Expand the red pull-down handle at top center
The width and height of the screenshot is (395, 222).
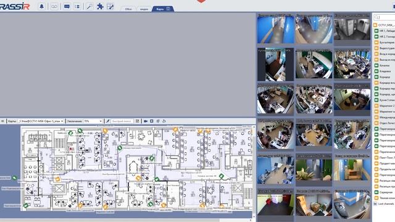[201, 1]
